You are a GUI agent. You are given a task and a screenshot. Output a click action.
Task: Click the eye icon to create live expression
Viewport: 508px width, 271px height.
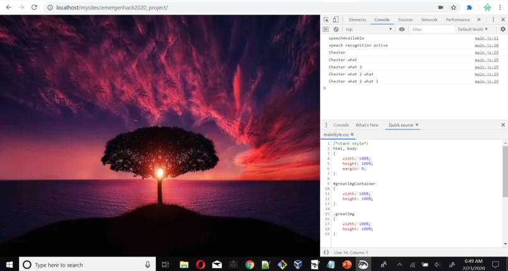(x=401, y=29)
